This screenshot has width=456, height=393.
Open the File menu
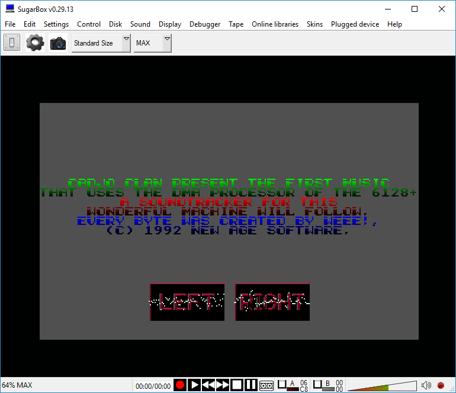tap(10, 24)
